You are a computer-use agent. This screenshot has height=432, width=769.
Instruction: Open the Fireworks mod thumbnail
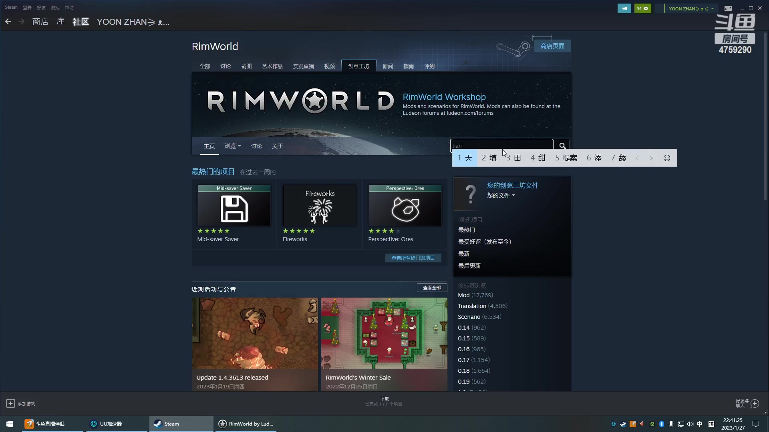click(x=320, y=205)
